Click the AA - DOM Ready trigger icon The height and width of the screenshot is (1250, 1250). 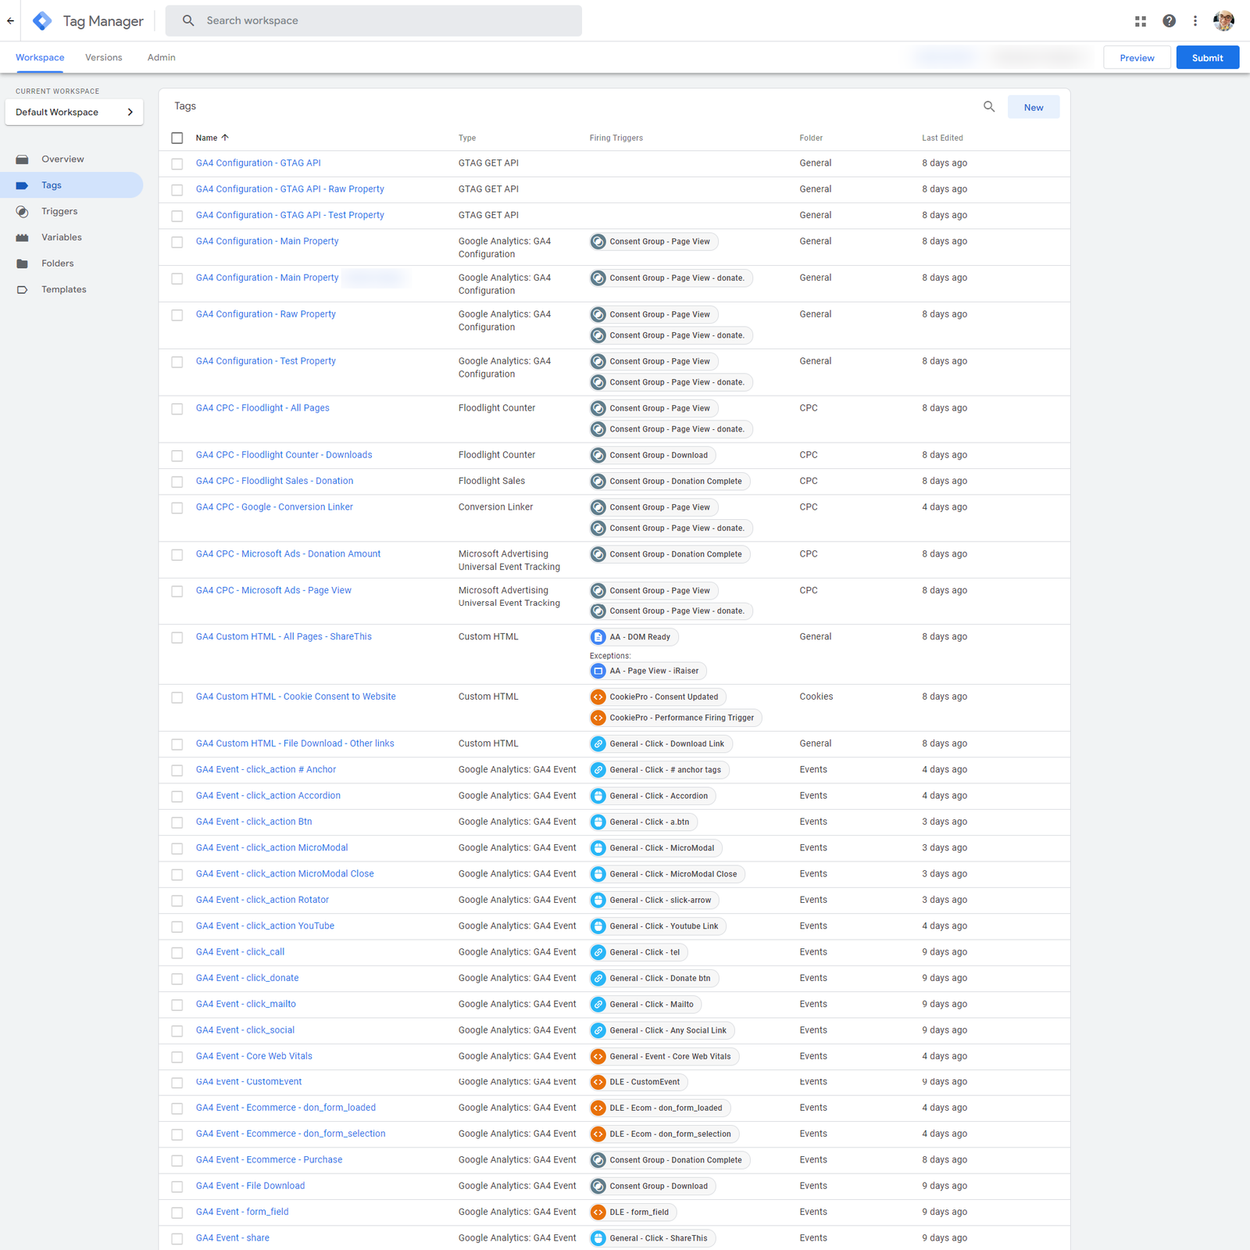(x=598, y=637)
